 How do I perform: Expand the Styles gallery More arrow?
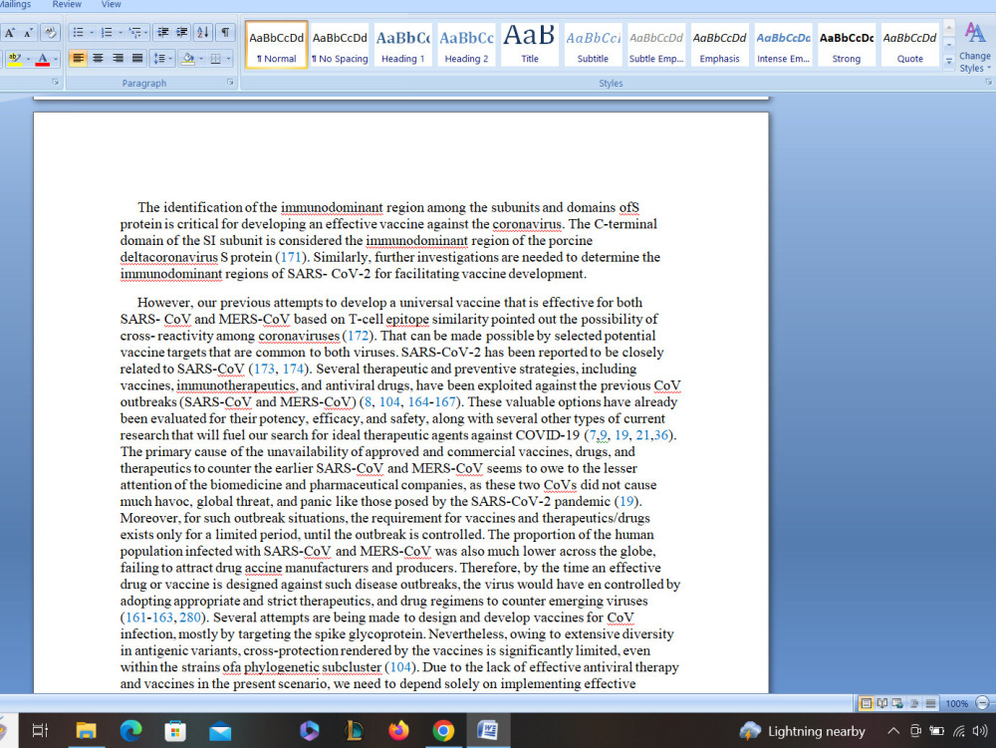pos(949,62)
